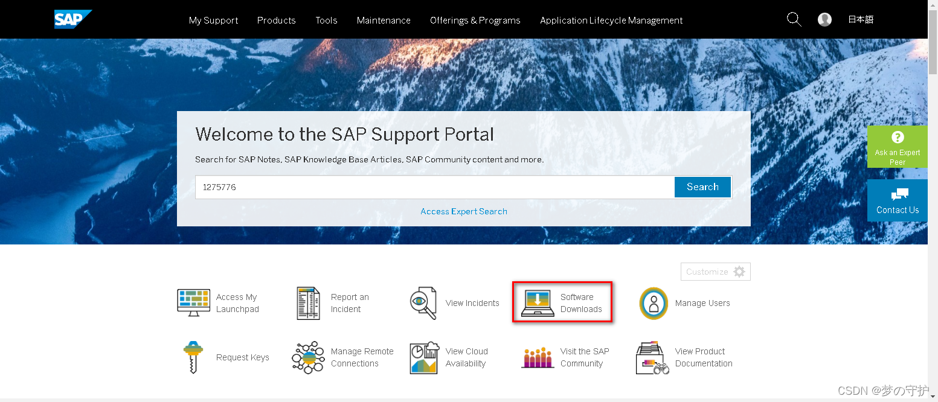938x402 pixels.
Task: Open the My Support menu
Action: point(213,20)
